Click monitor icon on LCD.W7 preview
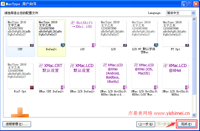 click(156, 45)
